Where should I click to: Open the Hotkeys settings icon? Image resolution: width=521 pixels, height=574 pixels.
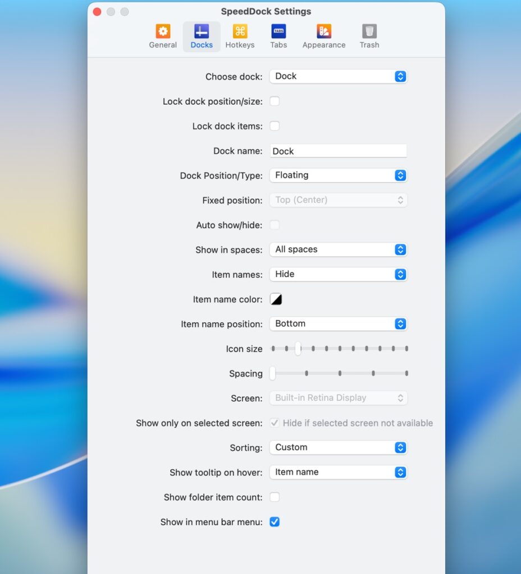(x=240, y=31)
